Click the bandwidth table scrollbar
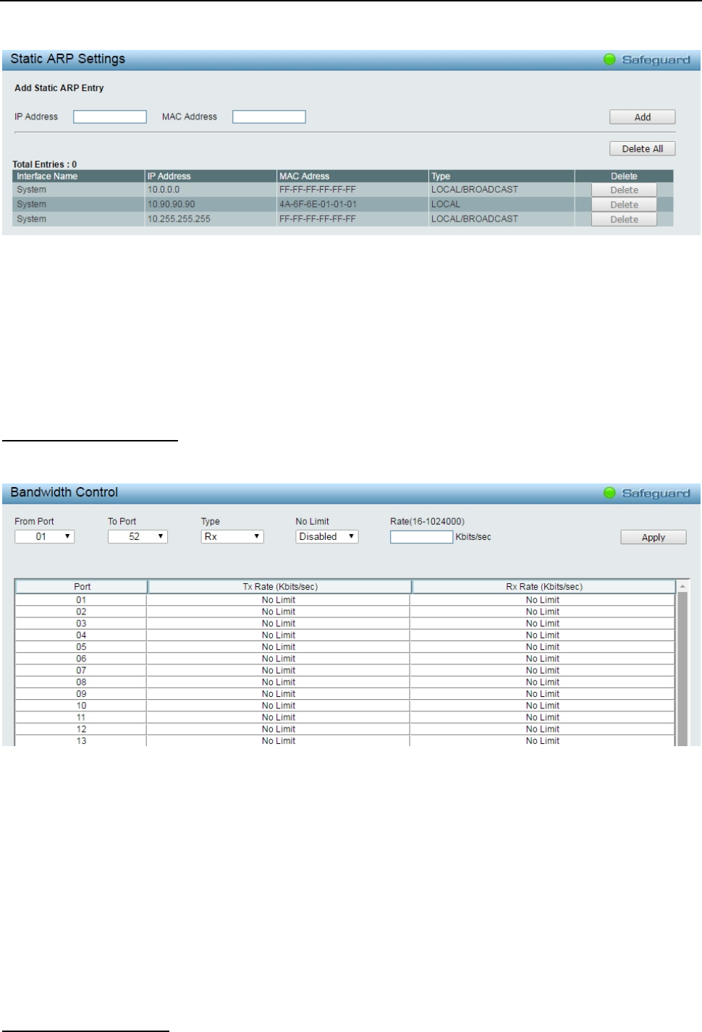 point(682,669)
